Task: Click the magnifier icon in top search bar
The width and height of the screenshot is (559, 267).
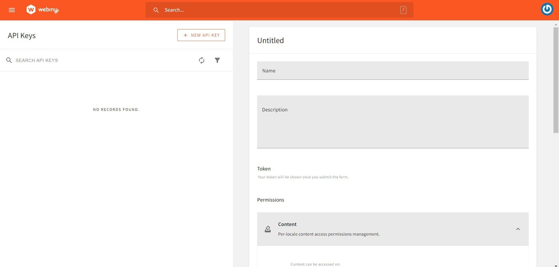Action: [156, 10]
